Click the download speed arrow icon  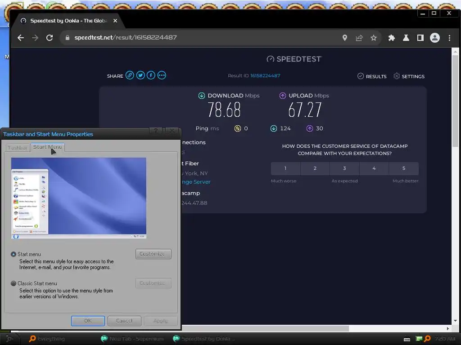(201, 96)
